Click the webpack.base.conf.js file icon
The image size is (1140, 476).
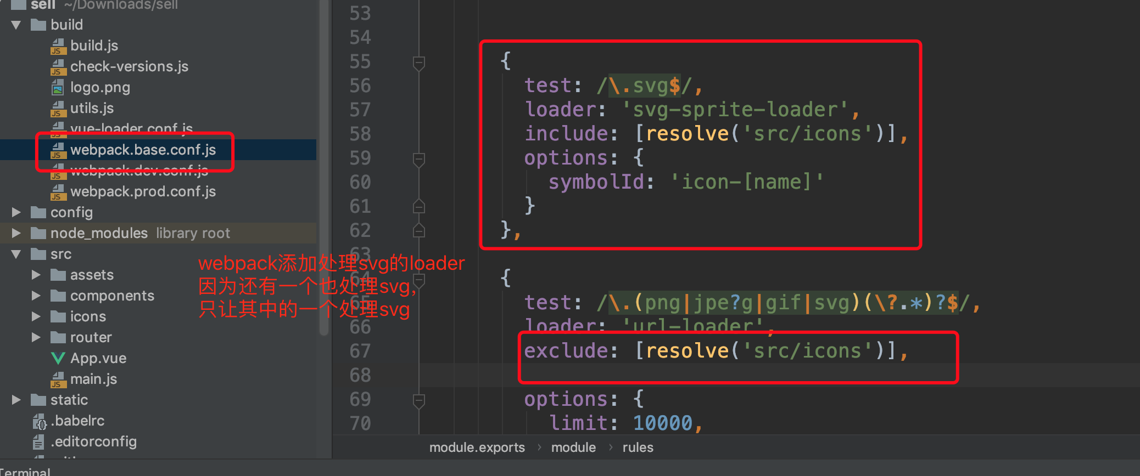[x=58, y=150]
